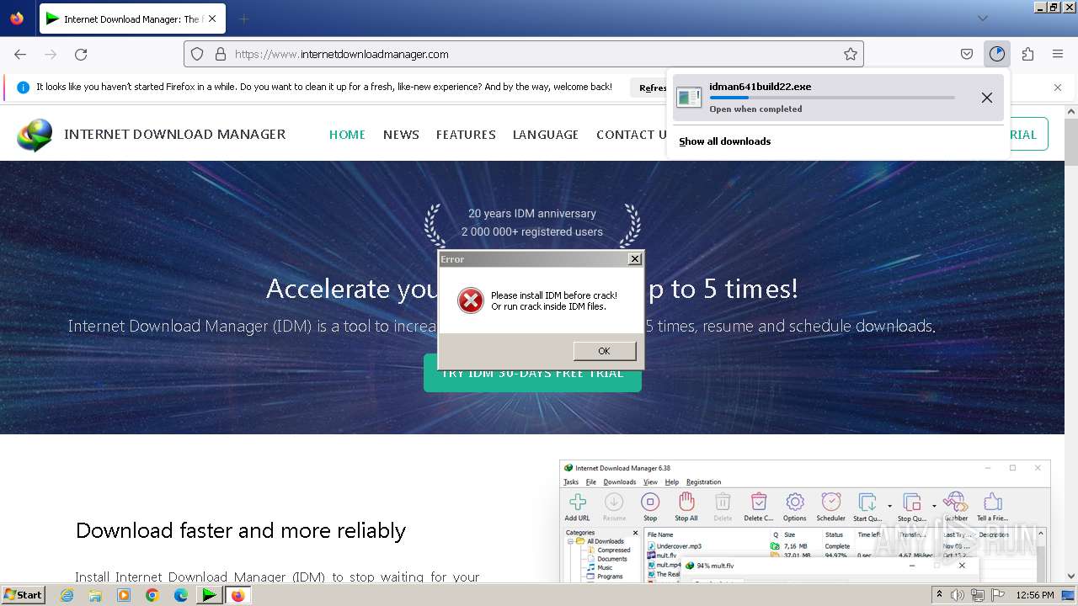Dismiss the Firefox refresh notification bar
Image resolution: width=1078 pixels, height=606 pixels.
tap(1058, 88)
